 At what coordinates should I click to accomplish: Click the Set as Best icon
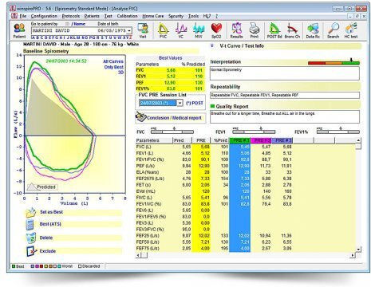point(31,213)
